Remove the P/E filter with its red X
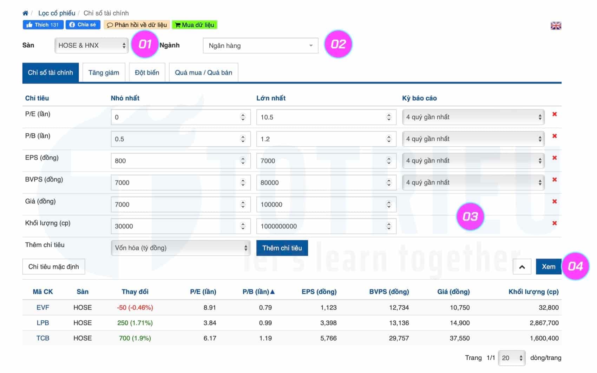This screenshot has height=373, width=597. [555, 114]
